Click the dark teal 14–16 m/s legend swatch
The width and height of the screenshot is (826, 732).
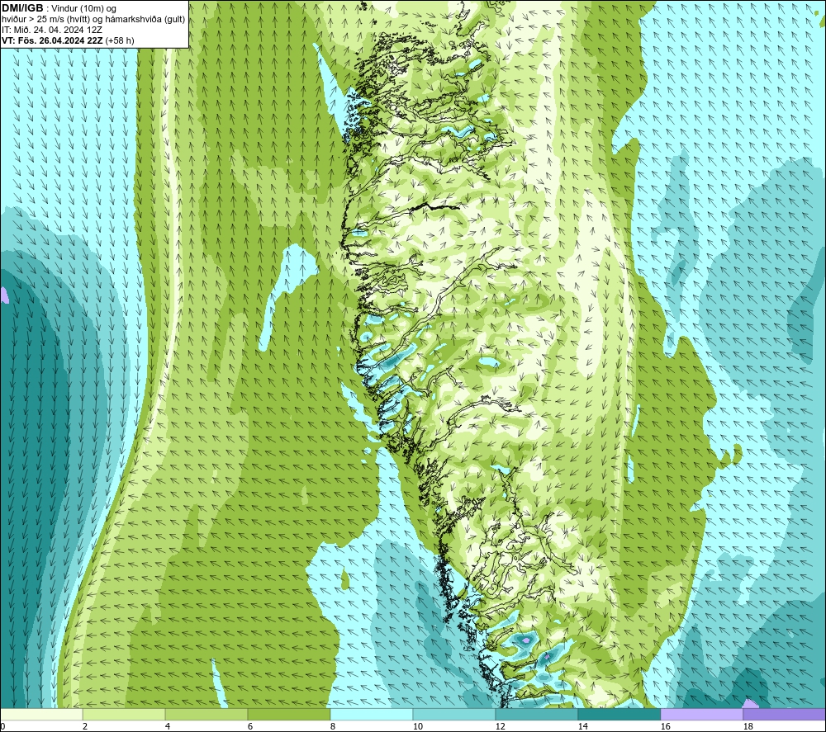pos(619,714)
